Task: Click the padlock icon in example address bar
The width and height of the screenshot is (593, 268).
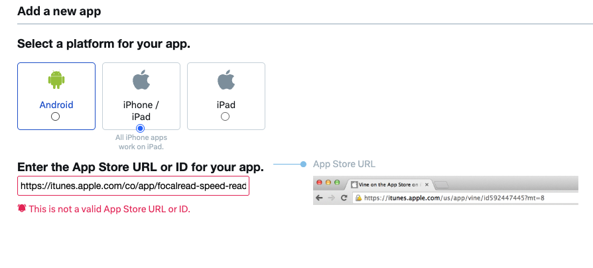Action: (359, 198)
